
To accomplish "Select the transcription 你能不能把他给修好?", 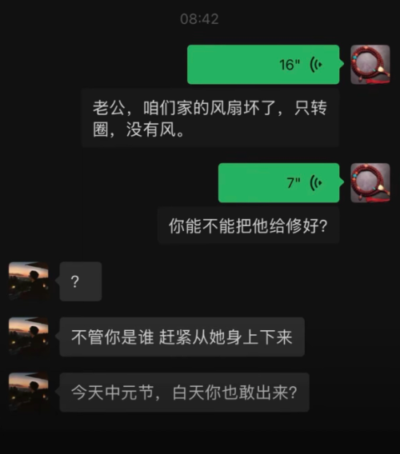I will tap(249, 225).
